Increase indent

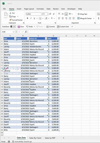pos(74,18)
